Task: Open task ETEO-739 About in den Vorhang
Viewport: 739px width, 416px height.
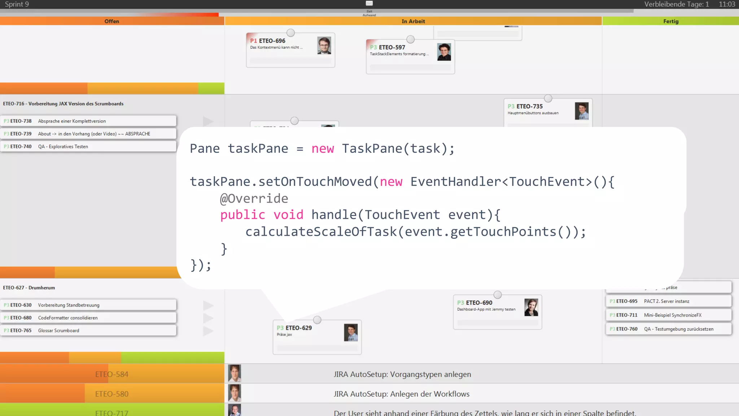Action: (x=88, y=134)
